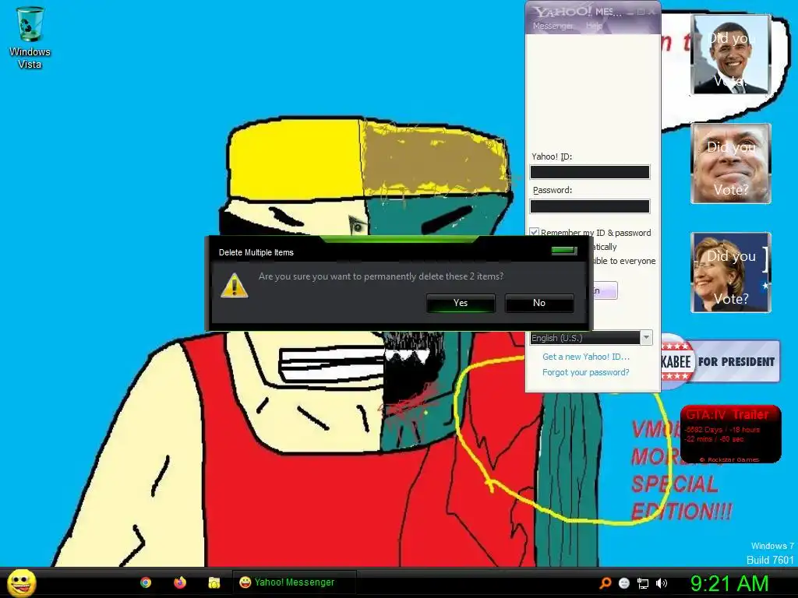Image resolution: width=798 pixels, height=598 pixels.
Task: Click Get a new Yahoo! ID link
Action: 586,357
